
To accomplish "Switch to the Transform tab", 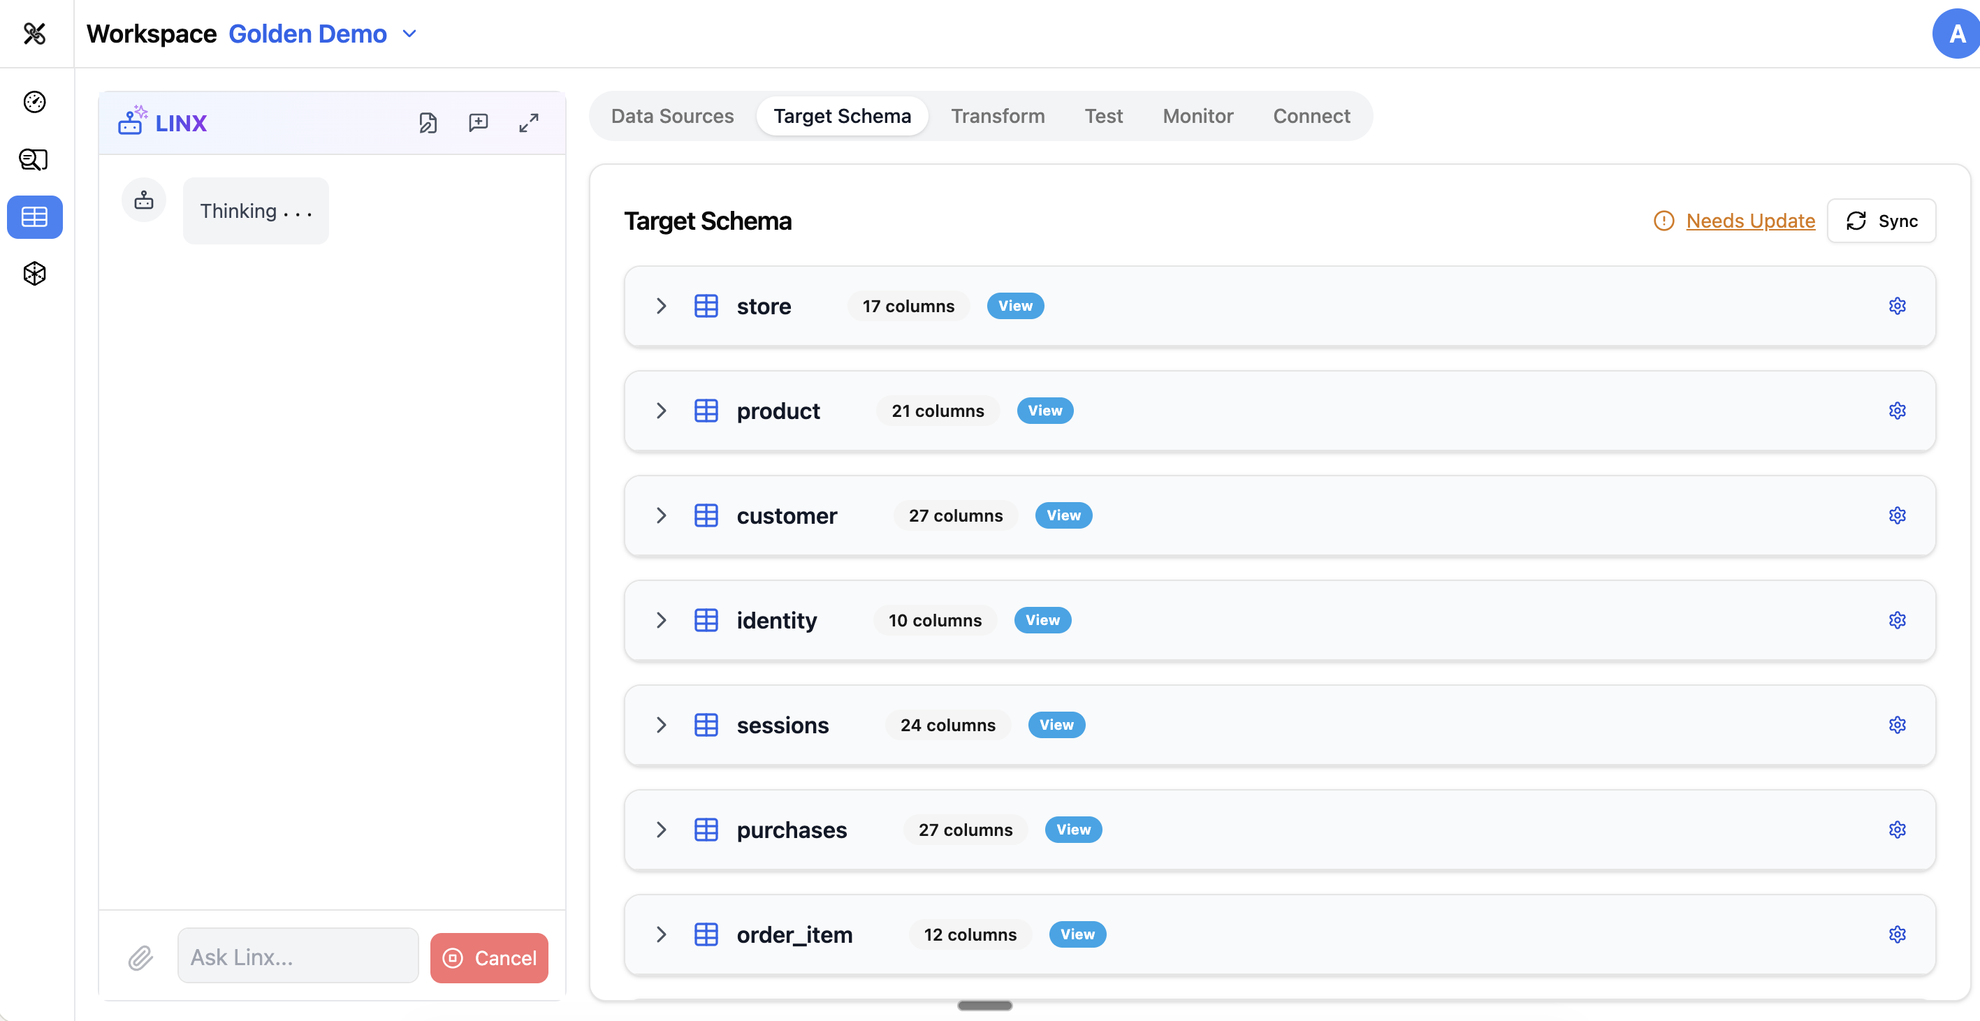I will [x=998, y=115].
